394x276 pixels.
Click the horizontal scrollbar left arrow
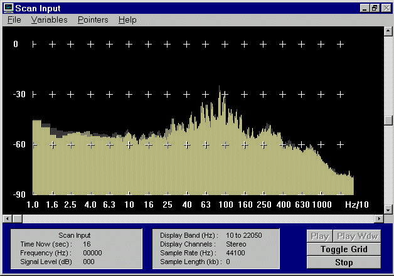click(8, 218)
